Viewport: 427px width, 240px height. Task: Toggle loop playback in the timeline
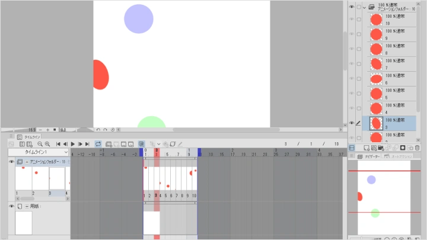click(x=98, y=144)
